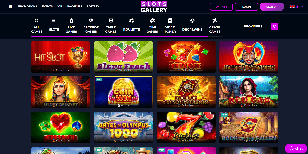
Task: Open the Video Poker card icon
Action: [170, 21]
